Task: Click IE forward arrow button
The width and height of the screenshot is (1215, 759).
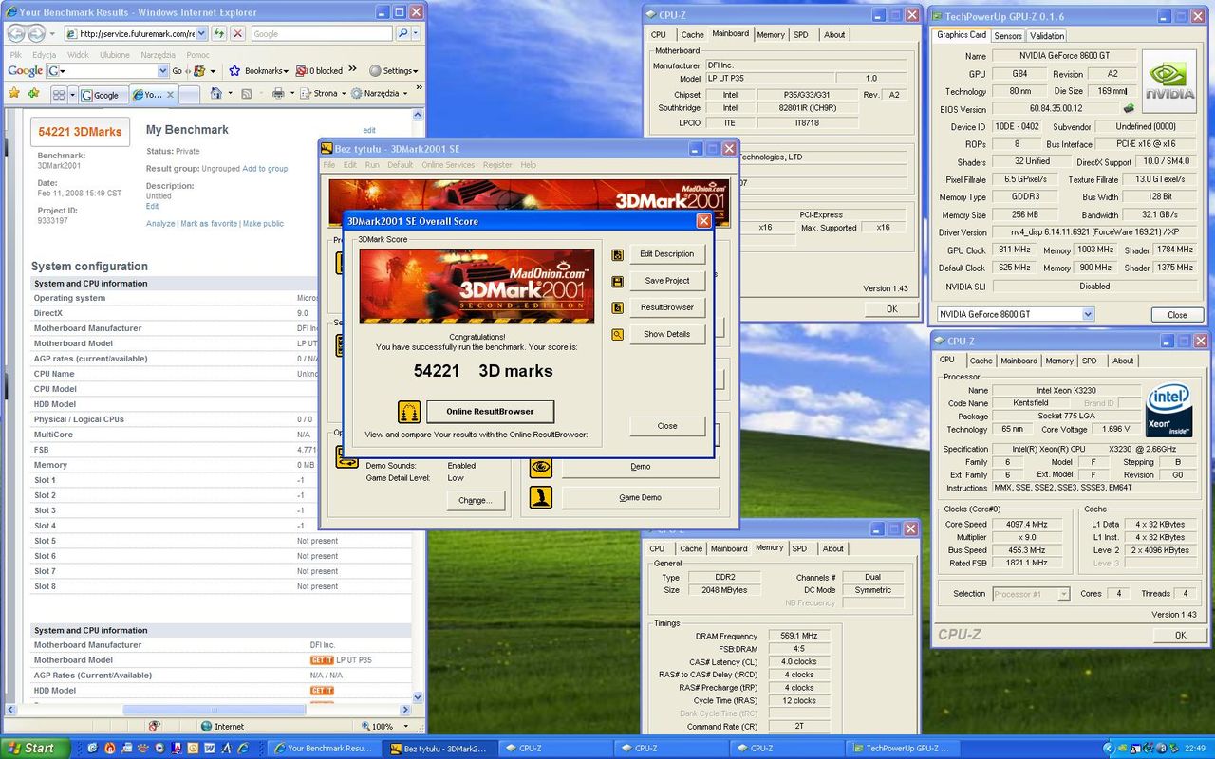Action: (37, 33)
